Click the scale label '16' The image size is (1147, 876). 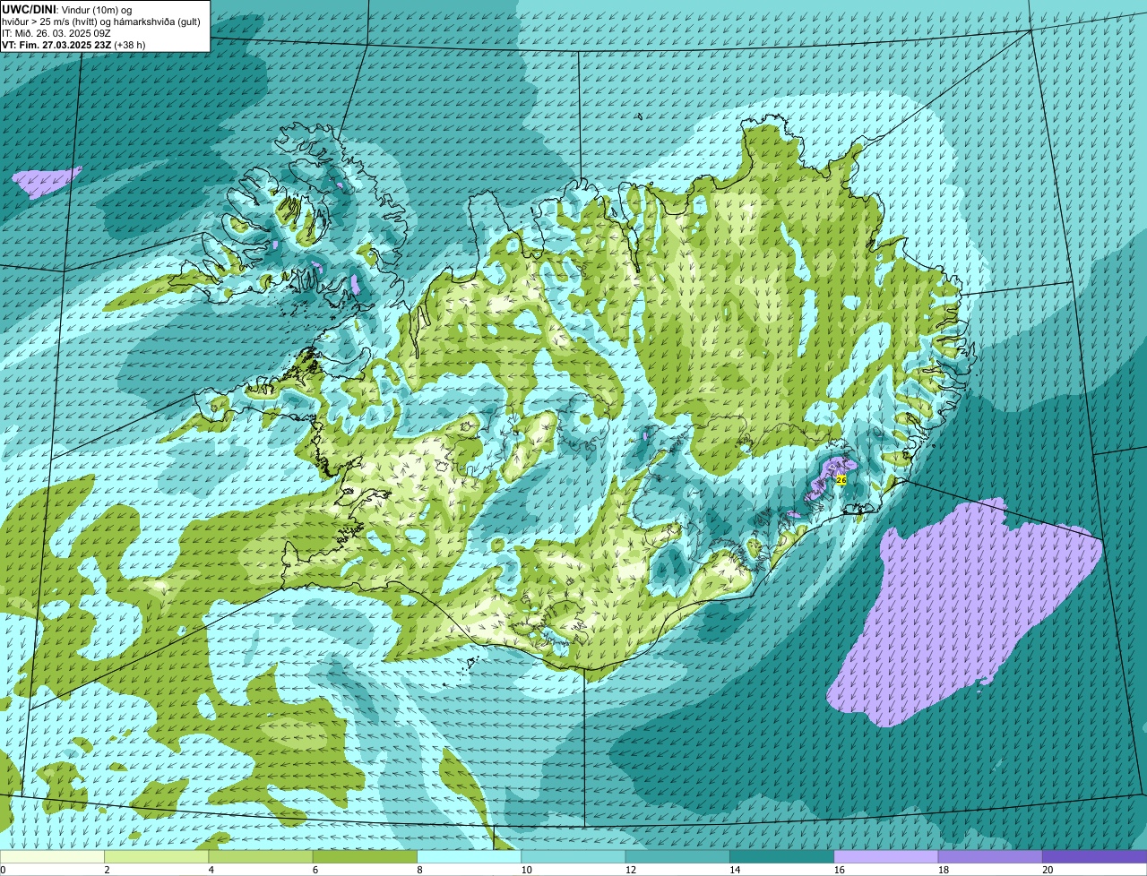coord(839,870)
